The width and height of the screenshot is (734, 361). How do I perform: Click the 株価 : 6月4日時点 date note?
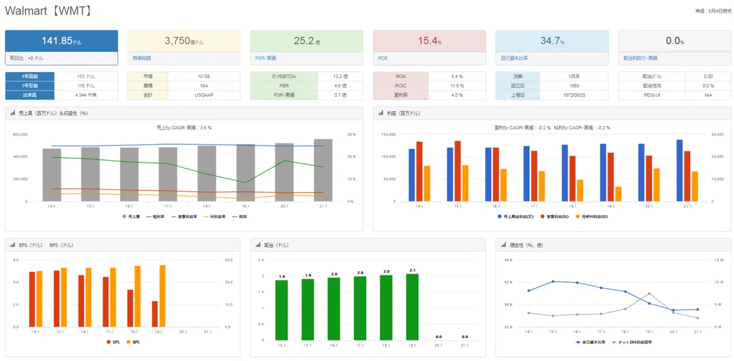[x=713, y=11]
